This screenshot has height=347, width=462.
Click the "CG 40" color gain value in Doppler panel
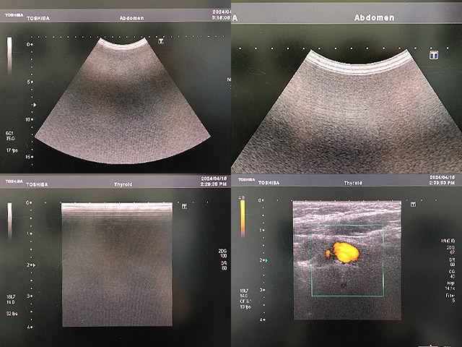(x=452, y=274)
